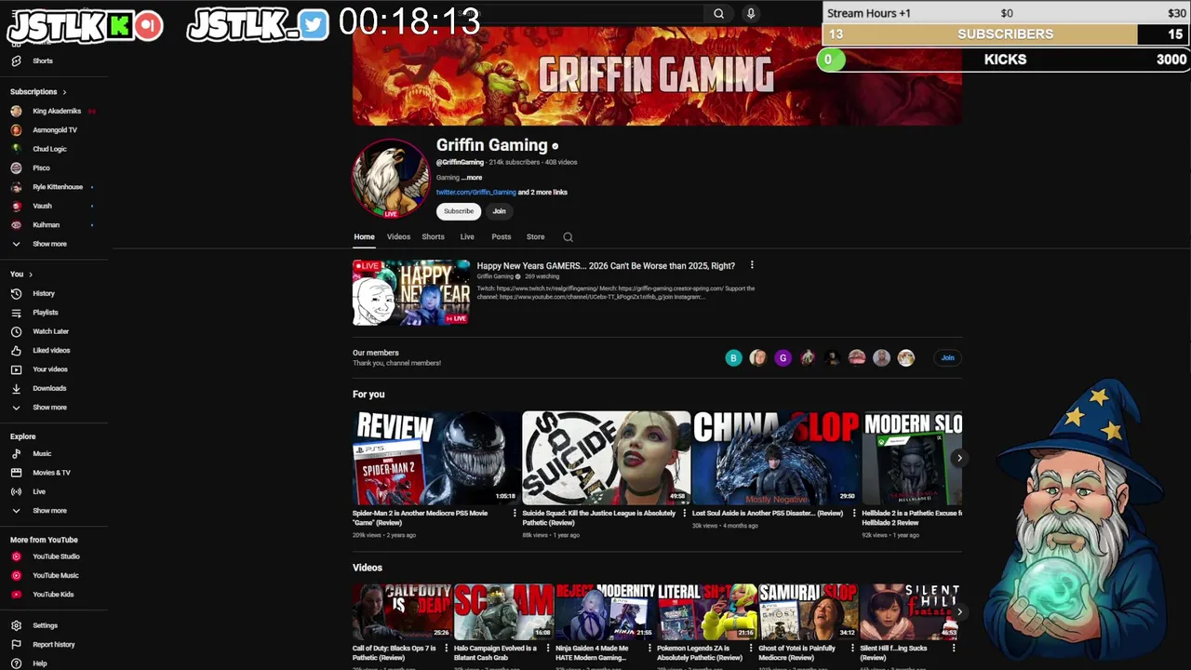Open Lost Soul Aside China Slop thumbnail
Viewport: 1191px width, 670px height.
[776, 457]
